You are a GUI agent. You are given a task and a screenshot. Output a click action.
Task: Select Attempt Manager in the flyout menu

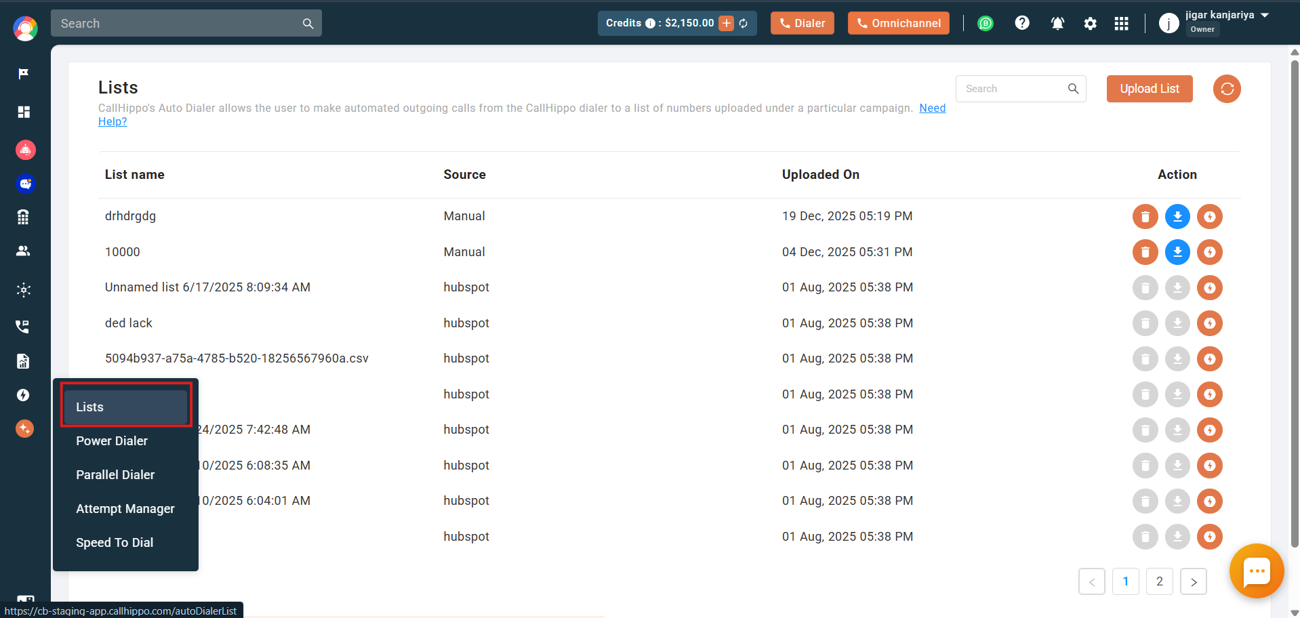(125, 509)
